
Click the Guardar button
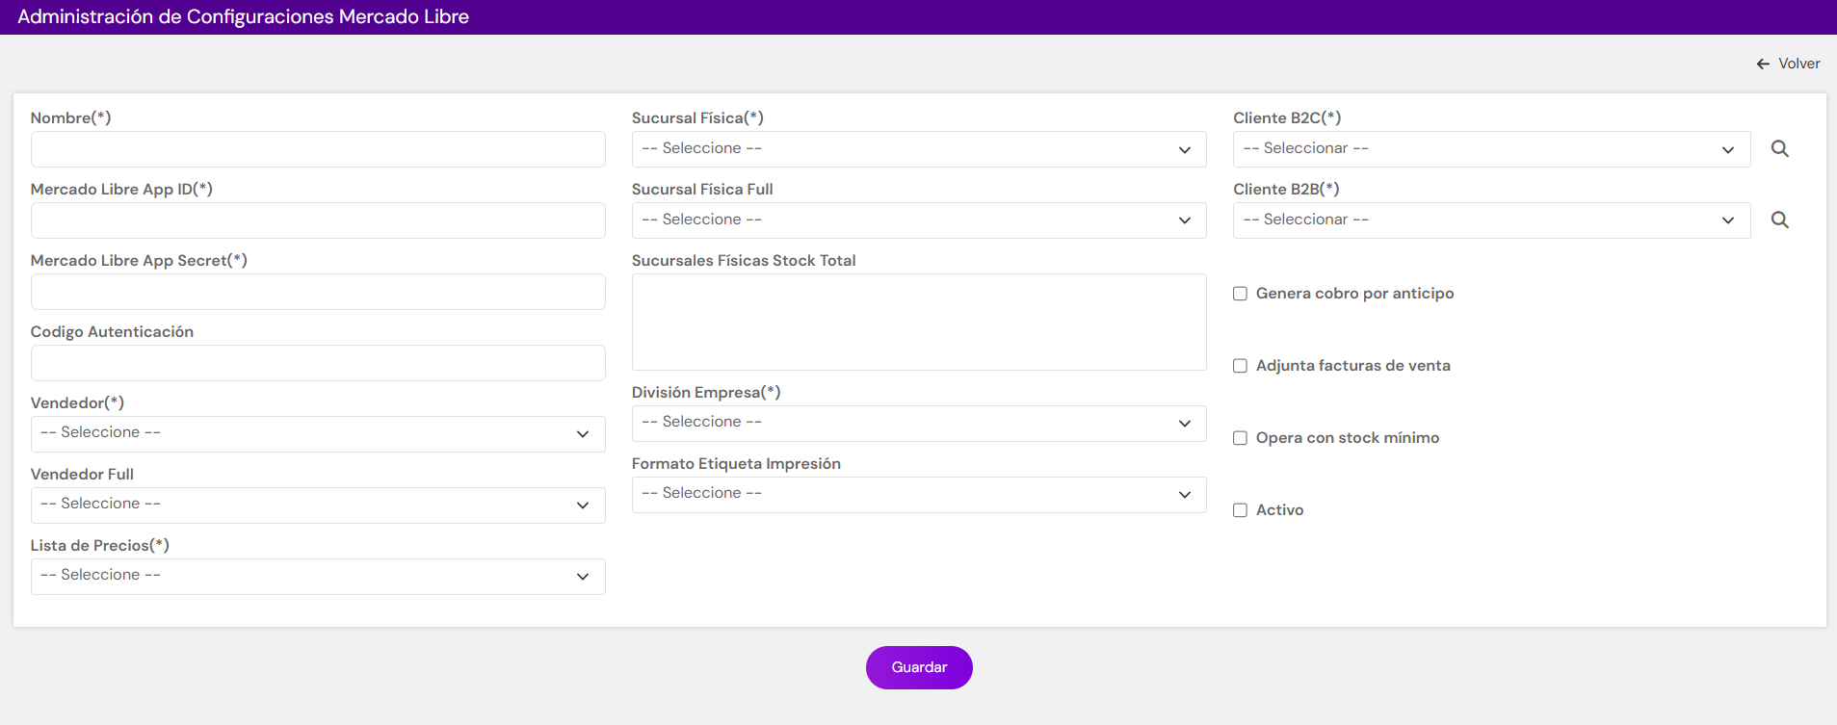coord(919,667)
